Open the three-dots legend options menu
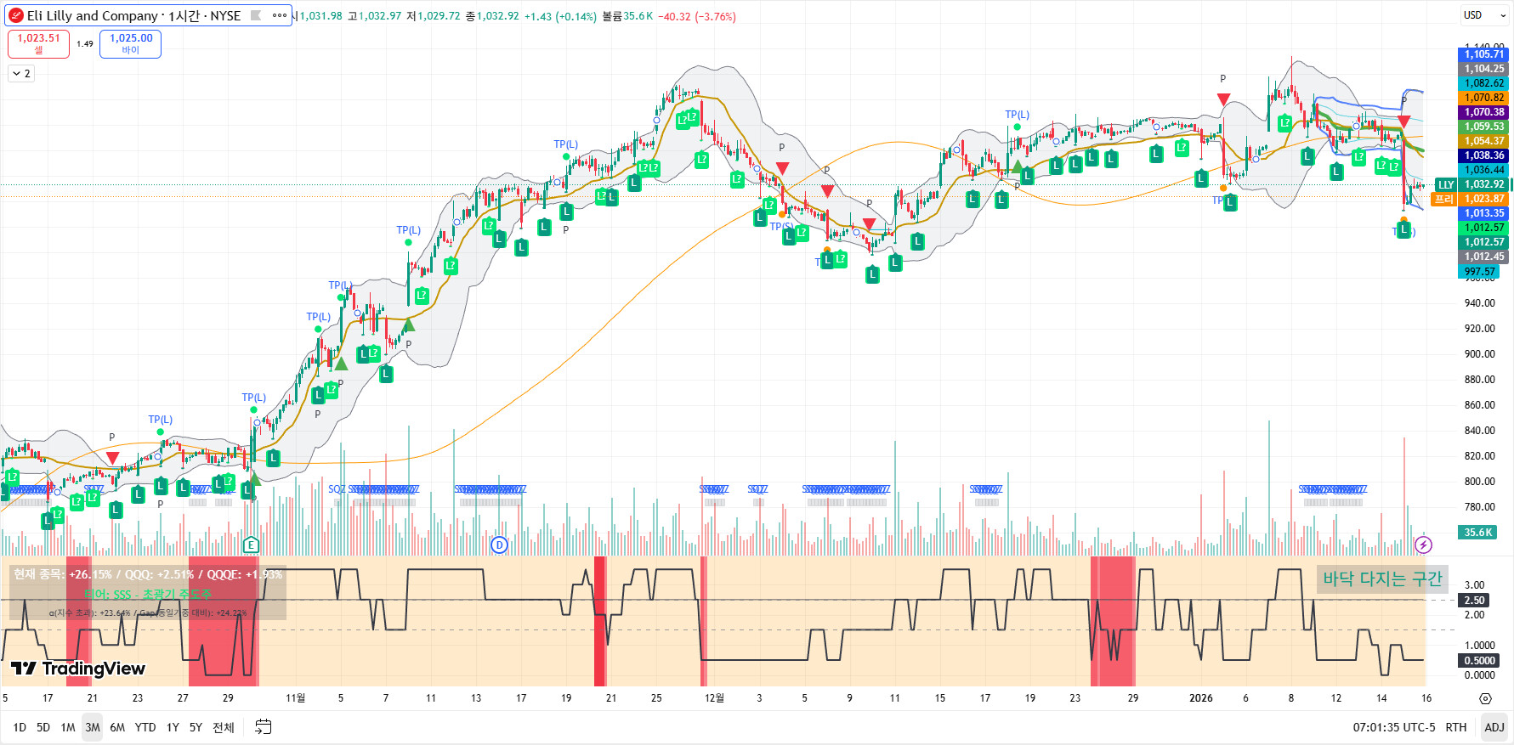The width and height of the screenshot is (1514, 745). [x=280, y=15]
